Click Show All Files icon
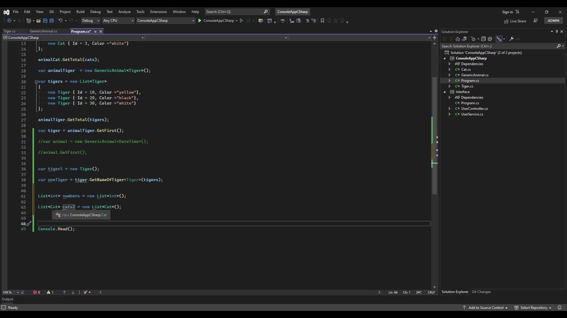Image resolution: width=567 pixels, height=318 pixels. (490, 39)
